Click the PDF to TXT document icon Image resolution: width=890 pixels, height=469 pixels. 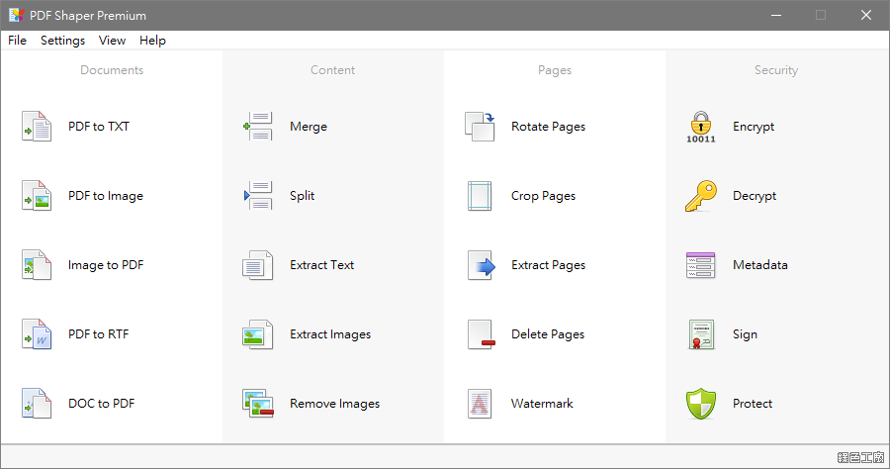(x=37, y=126)
